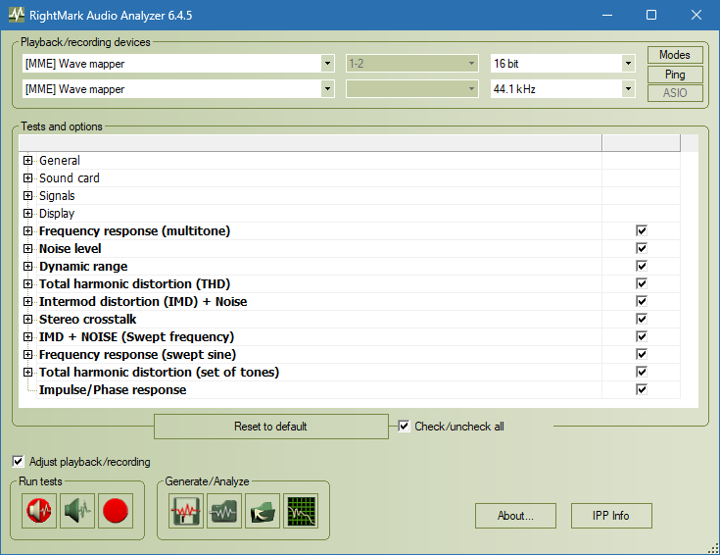
Task: Disable the Stereo crosstalk test
Action: (x=642, y=319)
